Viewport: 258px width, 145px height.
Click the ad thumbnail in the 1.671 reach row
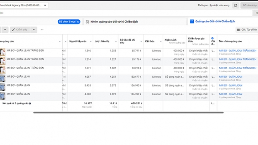[3, 70]
